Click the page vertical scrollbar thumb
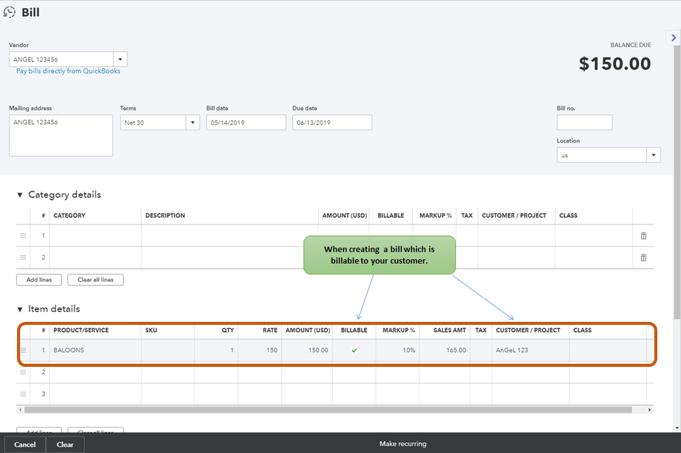Viewport: 681px width, 453px height. [677, 181]
